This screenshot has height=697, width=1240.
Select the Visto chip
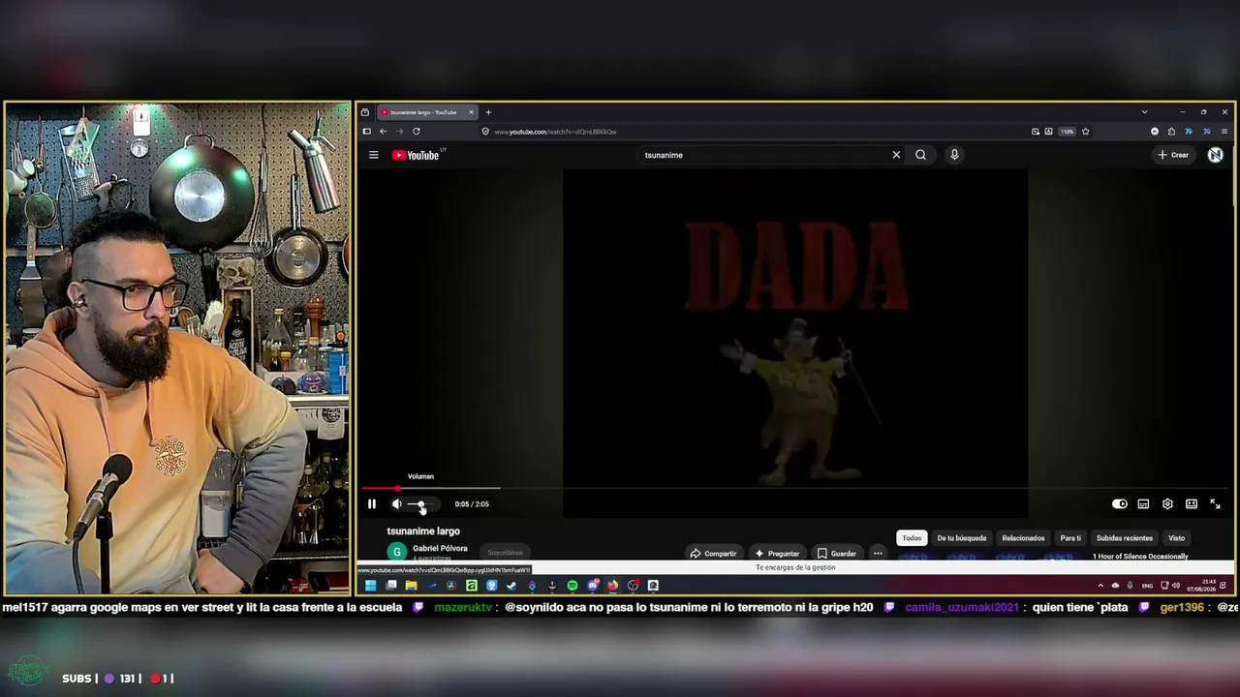coord(1176,538)
